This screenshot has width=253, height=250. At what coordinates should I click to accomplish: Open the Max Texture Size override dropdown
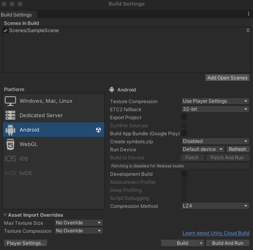[79, 223]
